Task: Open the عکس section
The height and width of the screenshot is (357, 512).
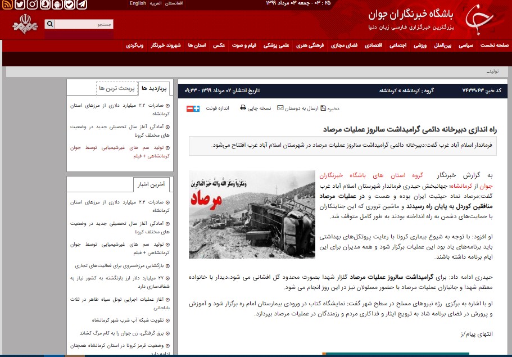Action: (x=219, y=46)
